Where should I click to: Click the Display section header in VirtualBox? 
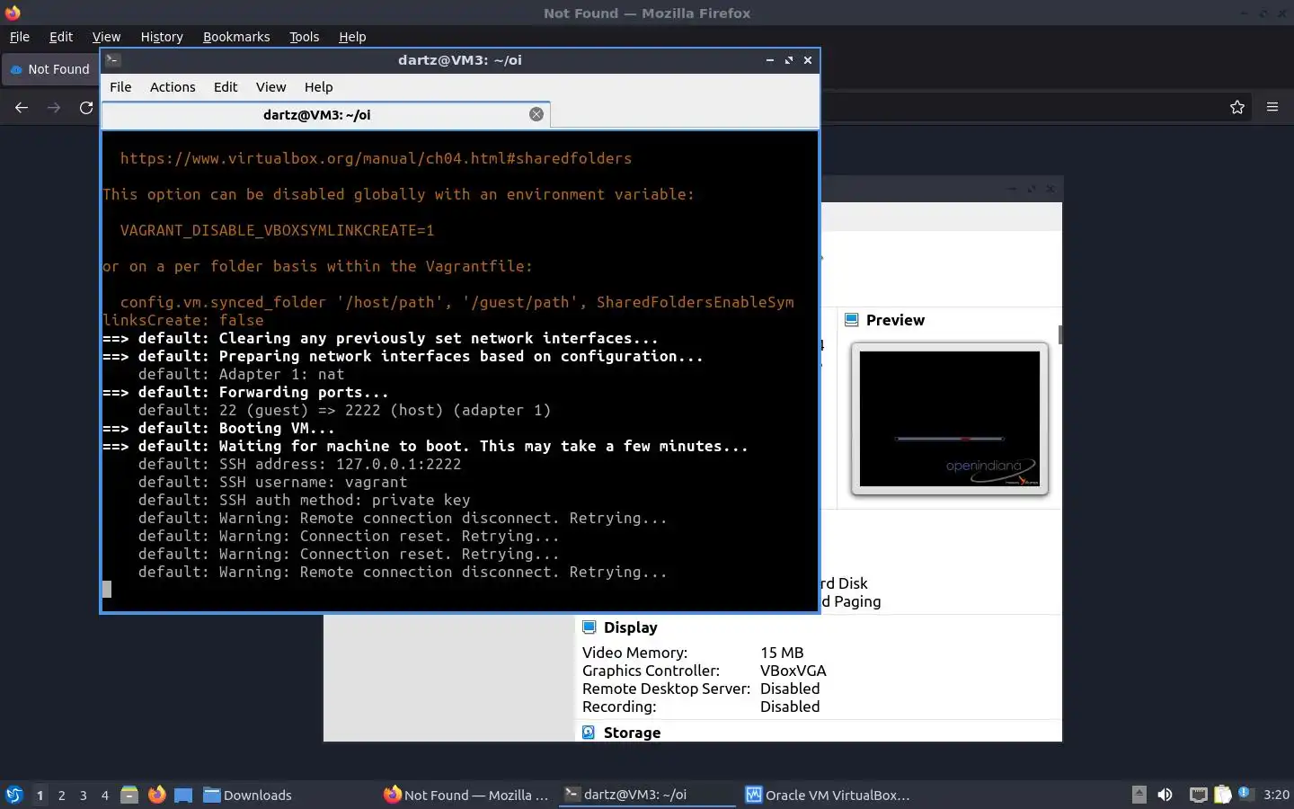(x=630, y=627)
